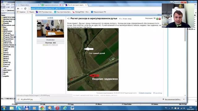Select the [Config.Msi] folder in Total Commander
Viewport: 198px width, 111px height.
pyautogui.click(x=7, y=21)
